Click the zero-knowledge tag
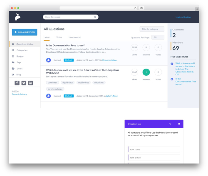This screenshot has height=176, width=208. click(55, 89)
